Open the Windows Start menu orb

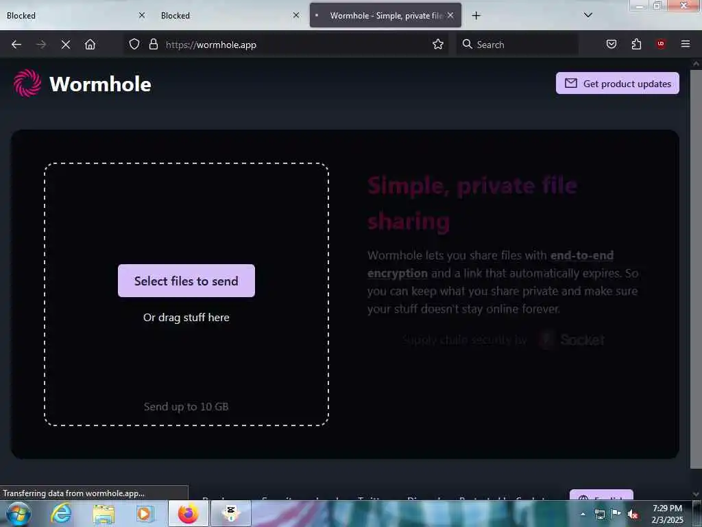point(18,513)
